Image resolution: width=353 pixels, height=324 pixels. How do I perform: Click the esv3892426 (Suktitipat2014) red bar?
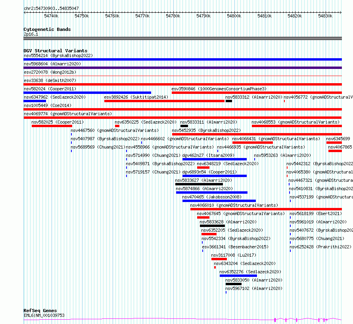(164, 101)
